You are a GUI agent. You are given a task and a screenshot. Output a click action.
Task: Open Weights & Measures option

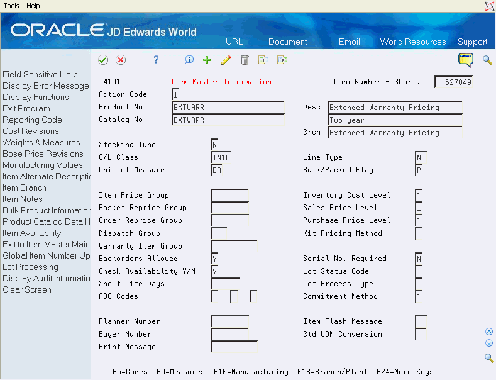pyautogui.click(x=41, y=142)
